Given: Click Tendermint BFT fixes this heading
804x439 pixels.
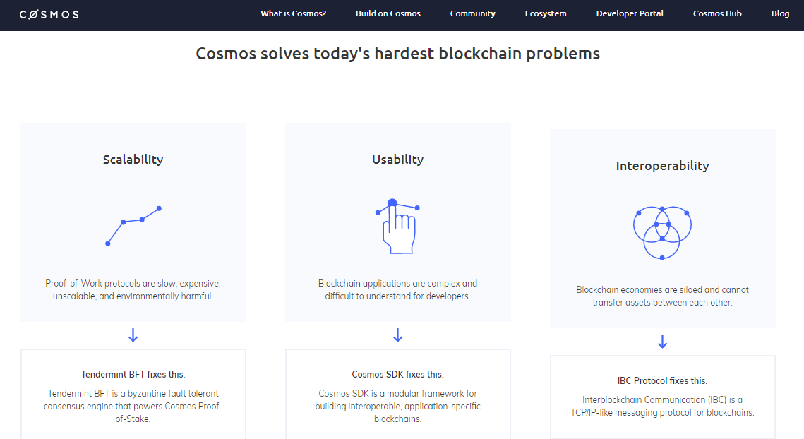Looking at the screenshot, I should pyautogui.click(x=133, y=374).
